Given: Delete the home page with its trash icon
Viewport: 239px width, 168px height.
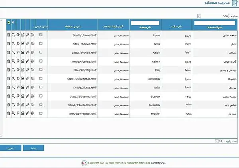Looking at the screenshot, I should [8, 35].
